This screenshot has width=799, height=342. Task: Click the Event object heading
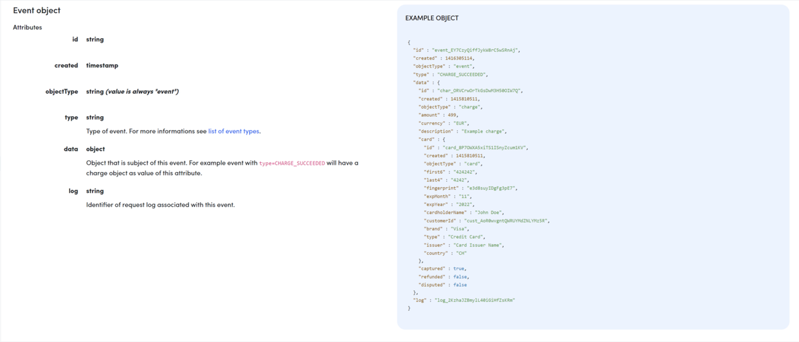click(x=37, y=11)
